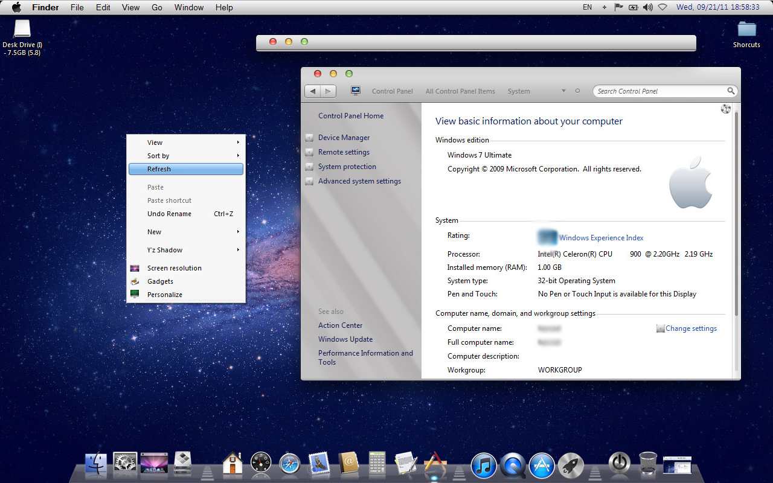Open the EN input language indicator
Screen dimensions: 773x483
[588, 7]
